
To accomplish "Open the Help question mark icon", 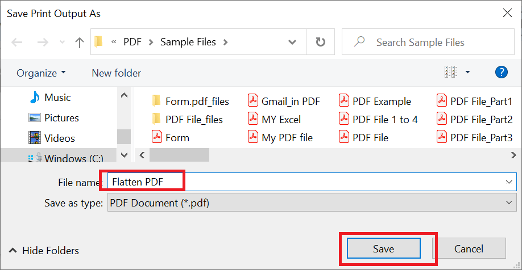I will click(501, 72).
